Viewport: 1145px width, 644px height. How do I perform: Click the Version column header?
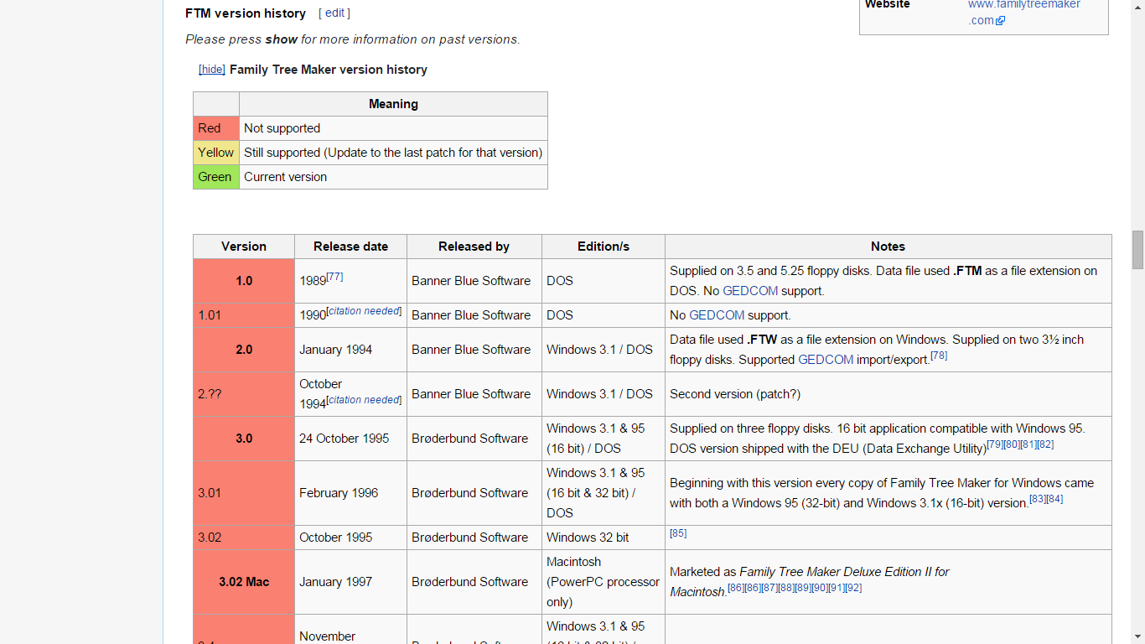pos(244,247)
